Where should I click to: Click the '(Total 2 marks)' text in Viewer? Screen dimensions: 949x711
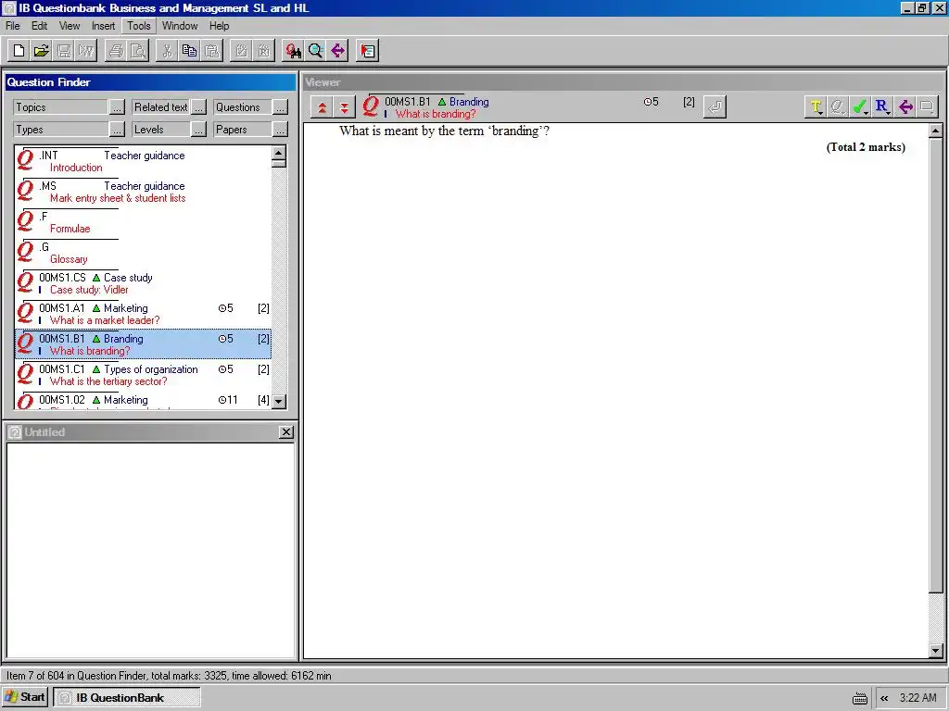coord(866,147)
